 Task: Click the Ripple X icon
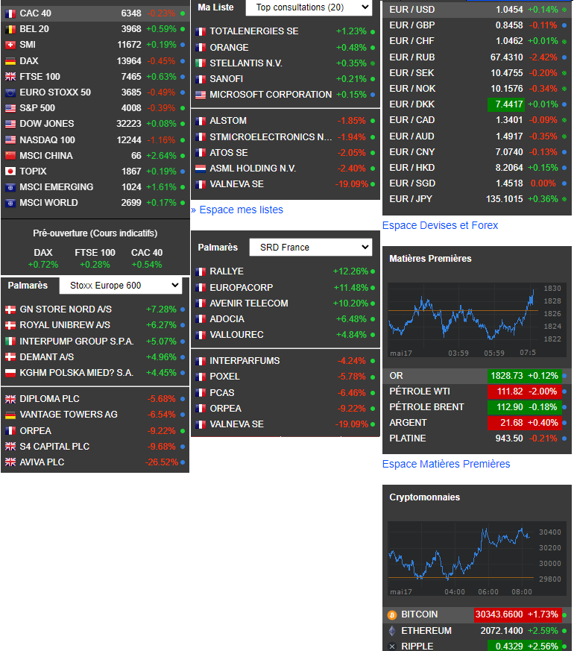392,647
